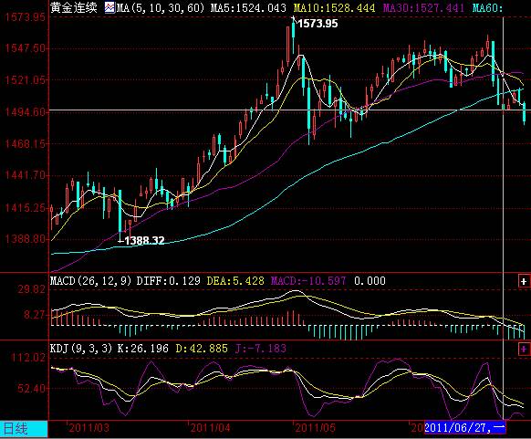Select the DEA:5.428 value in MACD header
Screen dimensions: 531x439
tap(235, 281)
